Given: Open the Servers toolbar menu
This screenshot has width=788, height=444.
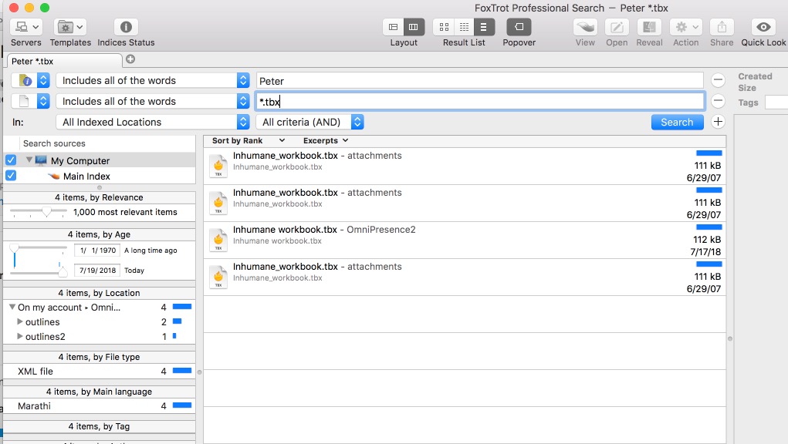Looking at the screenshot, I should [x=26, y=27].
